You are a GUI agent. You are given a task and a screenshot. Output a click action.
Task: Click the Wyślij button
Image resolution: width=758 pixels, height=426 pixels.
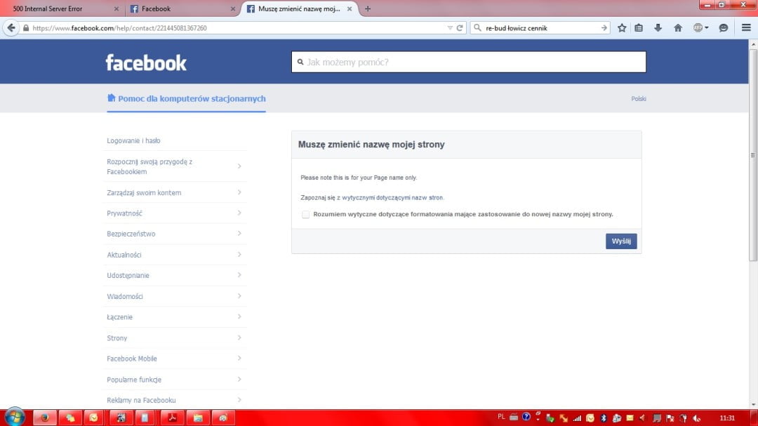coord(621,241)
